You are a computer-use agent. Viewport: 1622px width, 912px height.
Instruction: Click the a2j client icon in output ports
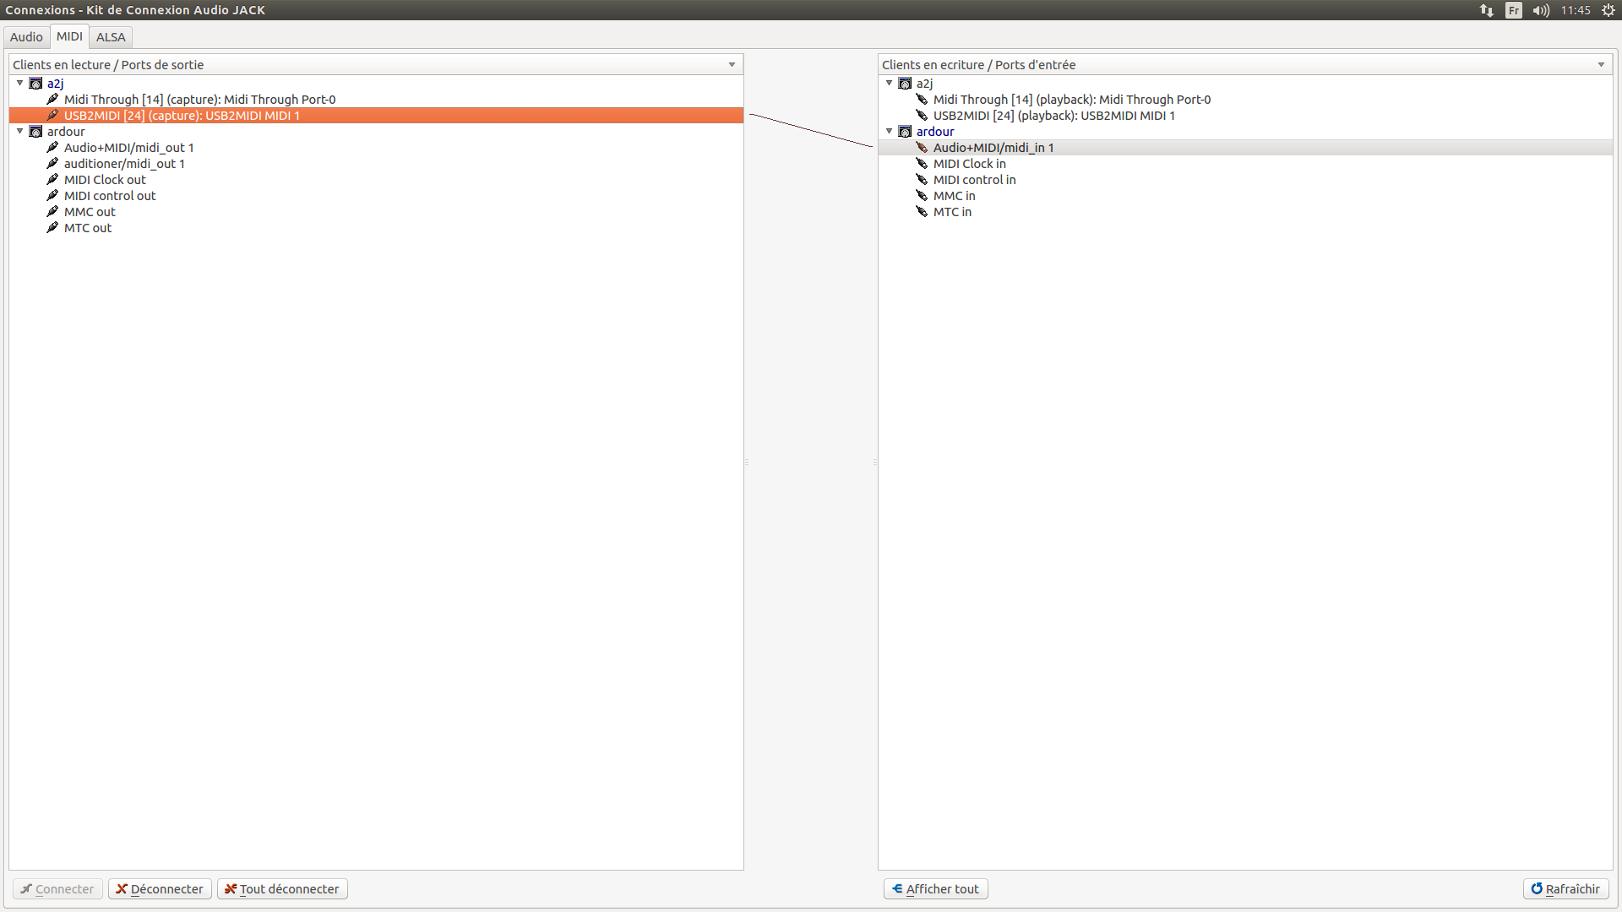pyautogui.click(x=35, y=84)
